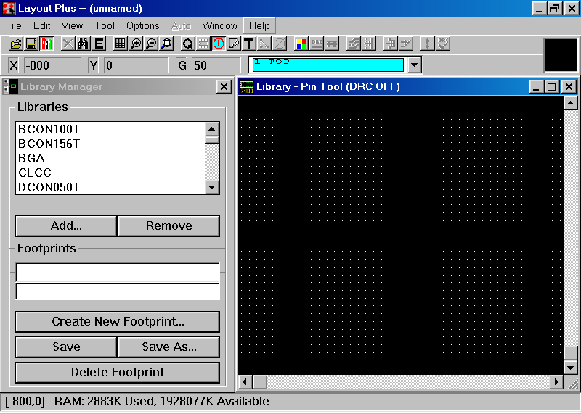The width and height of the screenshot is (581, 414).
Task: Close the Library Manager panel
Action: (224, 87)
